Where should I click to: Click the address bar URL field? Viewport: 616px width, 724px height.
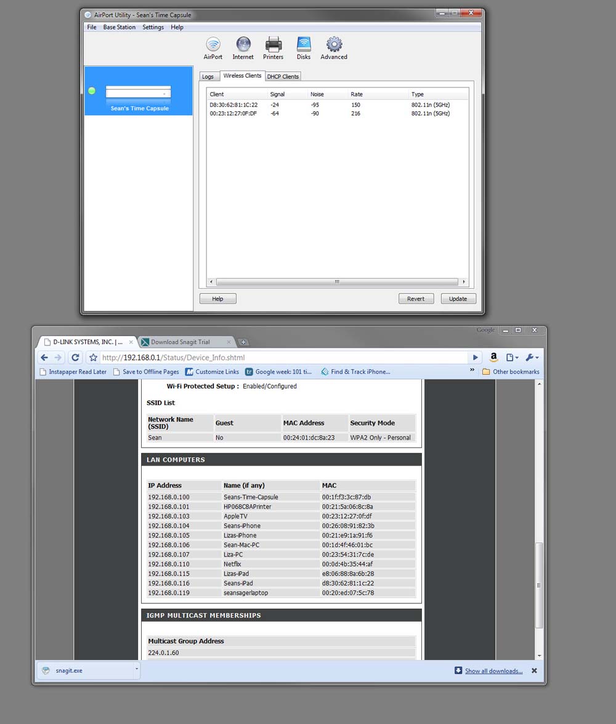point(284,357)
